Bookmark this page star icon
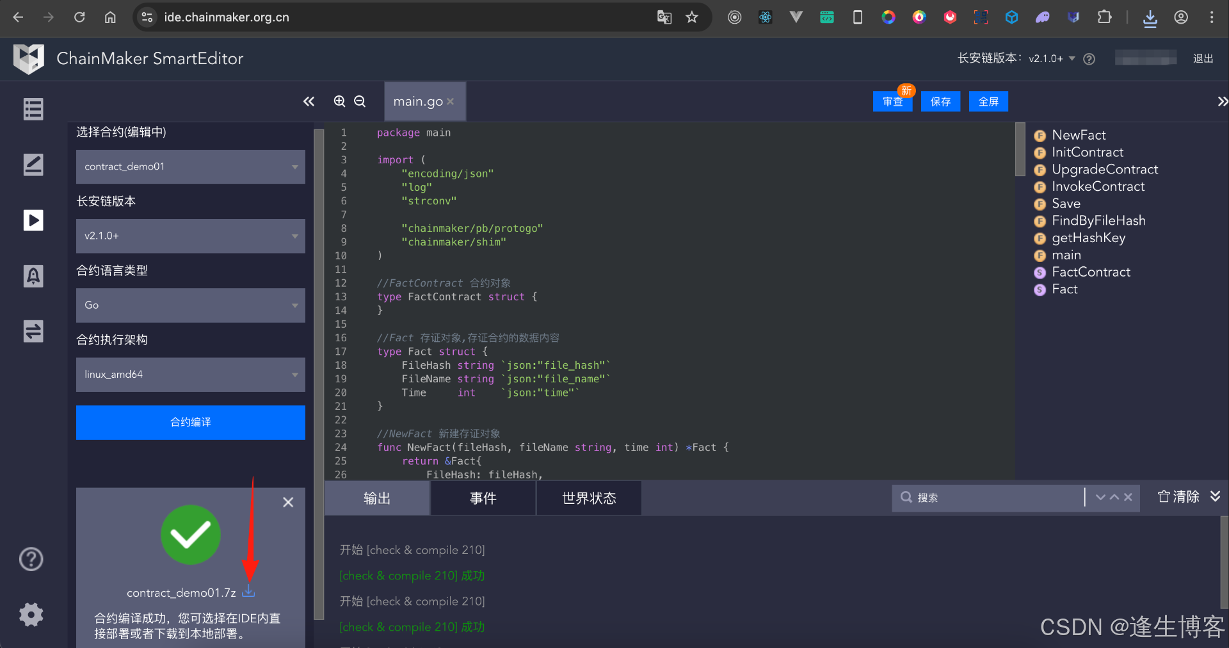 (692, 17)
